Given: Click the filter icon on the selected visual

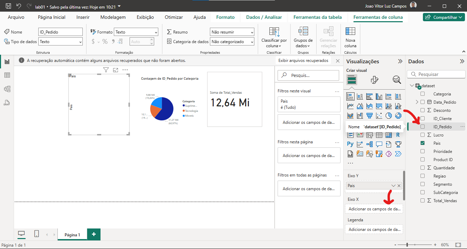Looking at the screenshot, I should [106, 70].
